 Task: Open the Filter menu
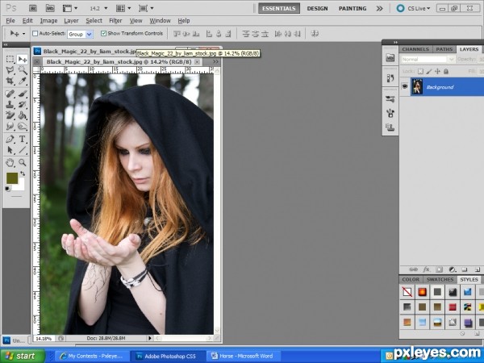[x=115, y=21]
